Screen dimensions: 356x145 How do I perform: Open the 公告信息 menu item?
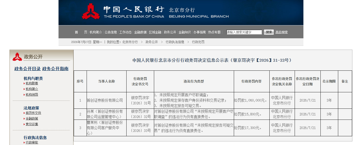(111, 32)
